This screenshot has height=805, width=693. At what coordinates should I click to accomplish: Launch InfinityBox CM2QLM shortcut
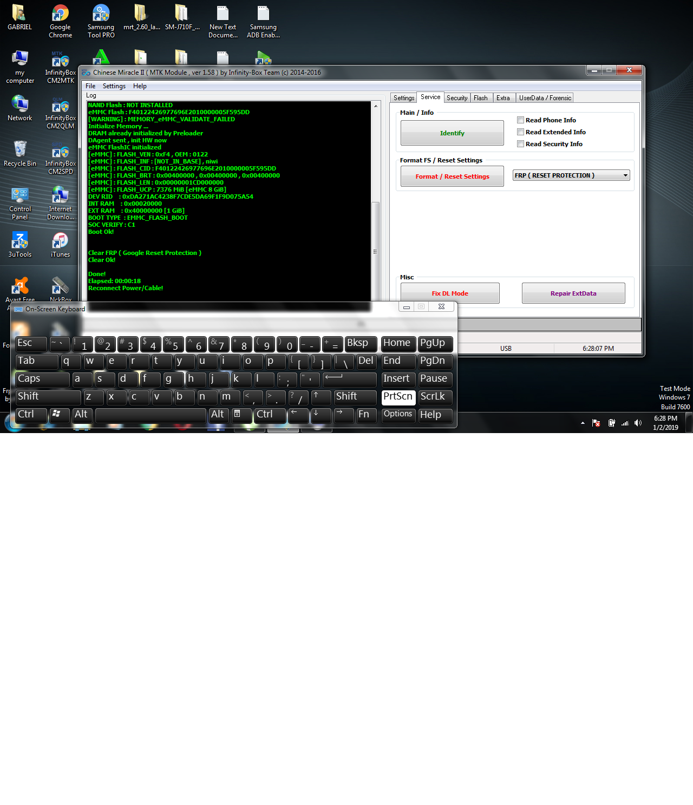(x=60, y=113)
